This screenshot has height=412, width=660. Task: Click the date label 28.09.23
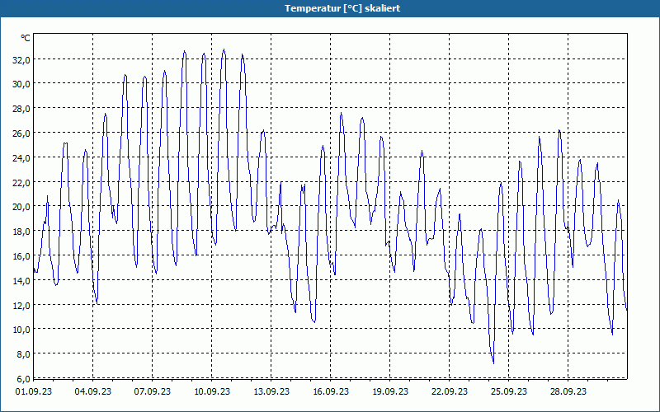568,392
